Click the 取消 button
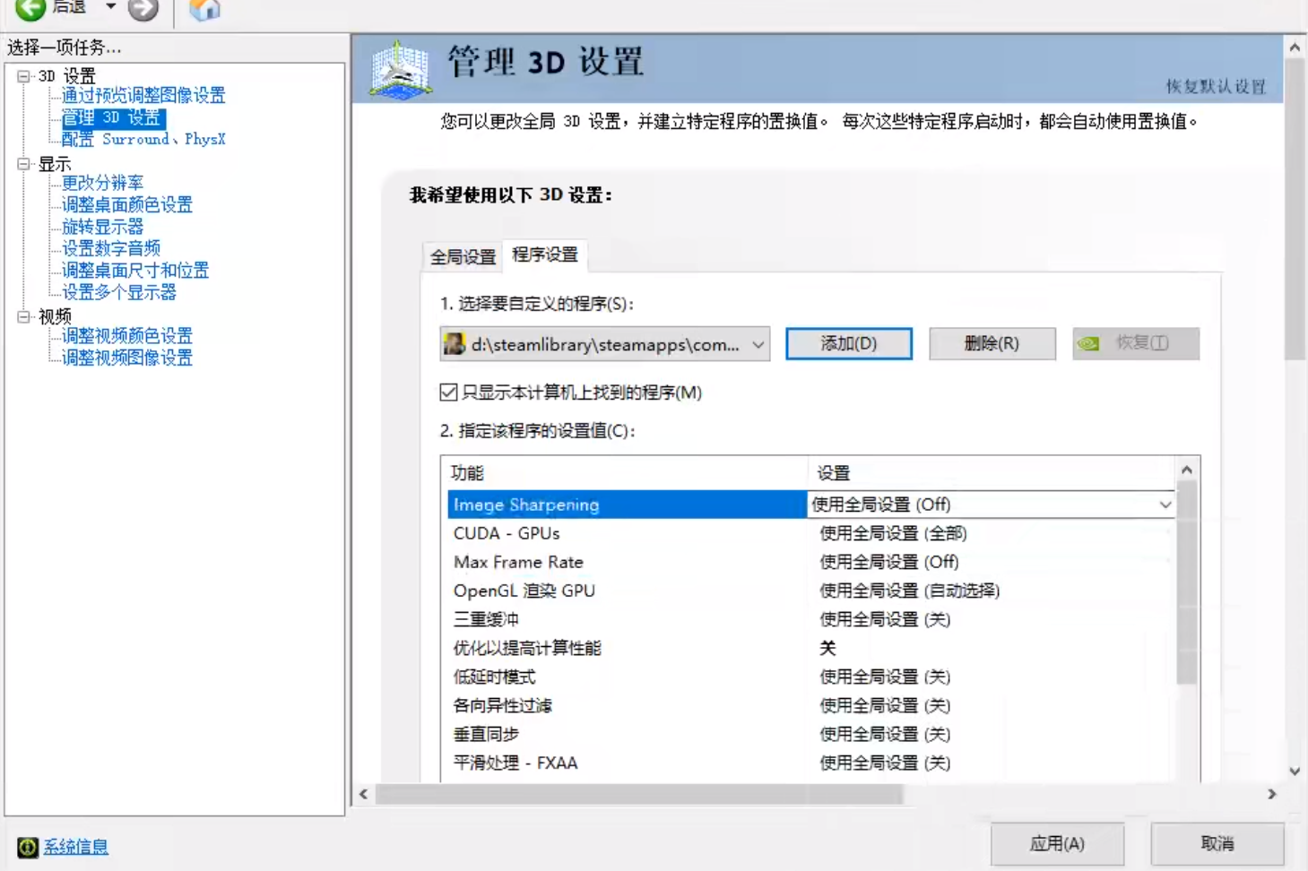 coord(1217,843)
